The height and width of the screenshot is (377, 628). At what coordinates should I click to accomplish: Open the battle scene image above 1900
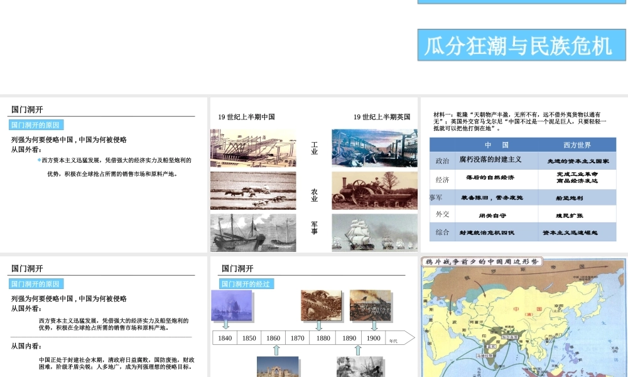(x=370, y=306)
